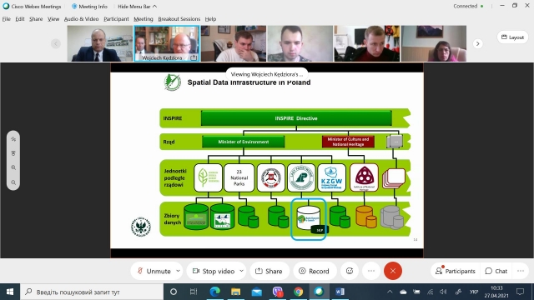This screenshot has width=534, height=300.
Task: Click the fit-to-viewer icon in side toolbar
Action: click(x=13, y=153)
